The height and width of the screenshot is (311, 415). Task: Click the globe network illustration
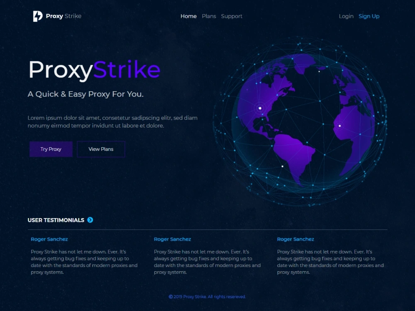300,121
